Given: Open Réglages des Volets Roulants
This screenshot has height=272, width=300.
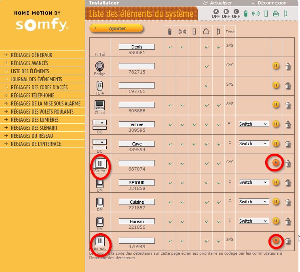Looking at the screenshot, I should tap(42, 112).
